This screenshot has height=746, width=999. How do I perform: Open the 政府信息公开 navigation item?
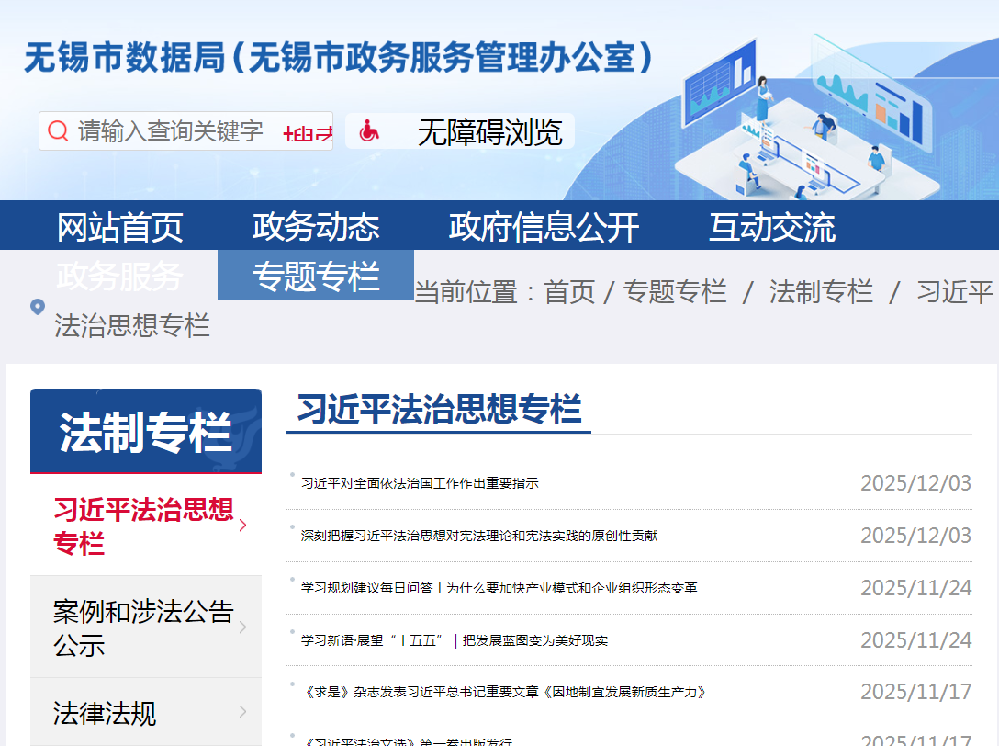point(544,227)
